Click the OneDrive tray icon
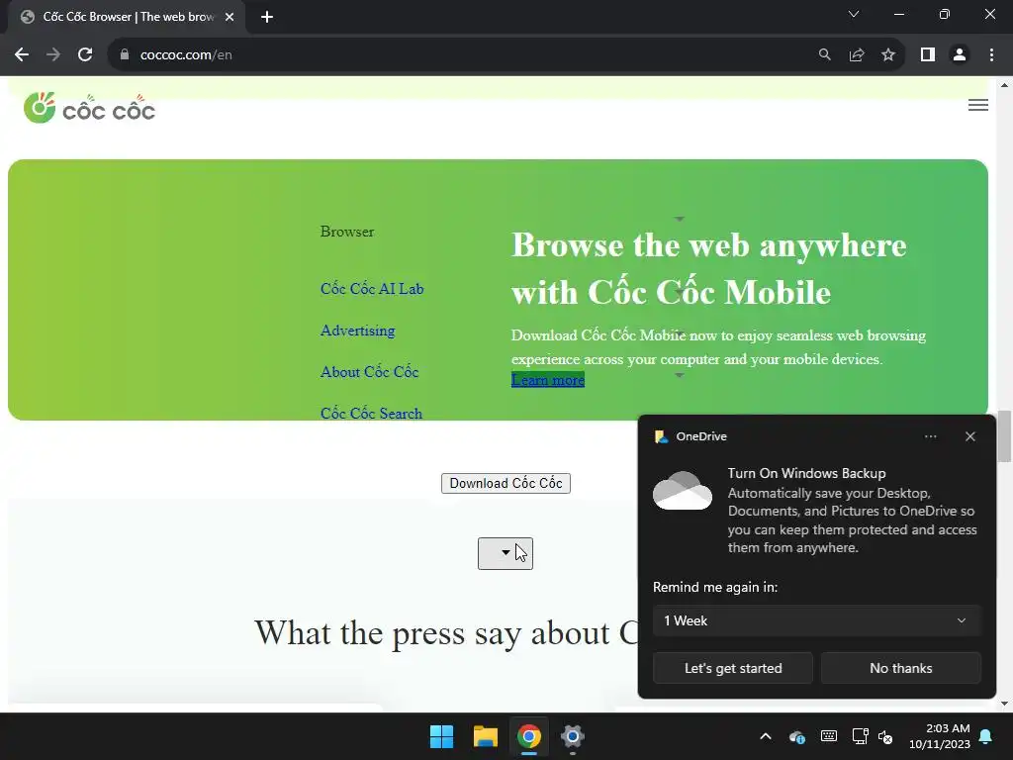Viewport: 1013px width, 760px height. coord(797,736)
